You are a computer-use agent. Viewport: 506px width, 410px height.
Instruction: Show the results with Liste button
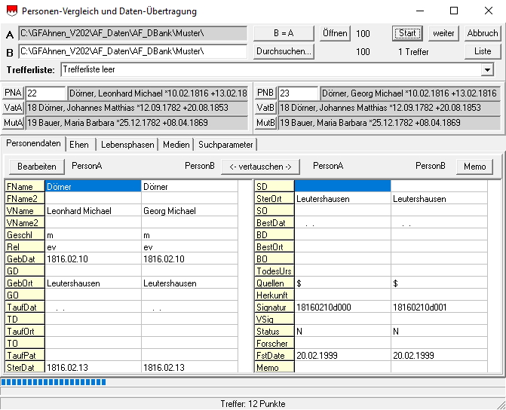483,51
